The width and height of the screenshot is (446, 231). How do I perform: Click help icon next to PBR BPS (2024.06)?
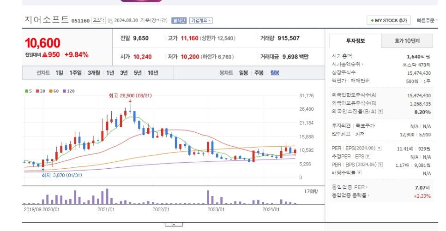click(x=380, y=165)
